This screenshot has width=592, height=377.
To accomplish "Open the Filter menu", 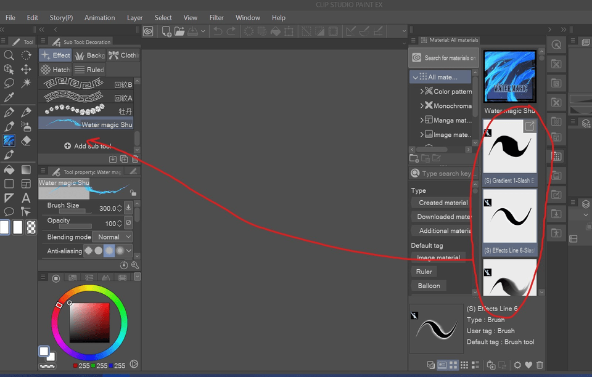I will click(x=216, y=17).
